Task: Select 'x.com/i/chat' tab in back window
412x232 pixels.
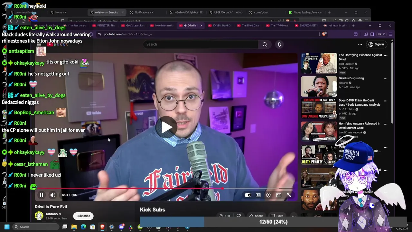Action: pos(267,12)
